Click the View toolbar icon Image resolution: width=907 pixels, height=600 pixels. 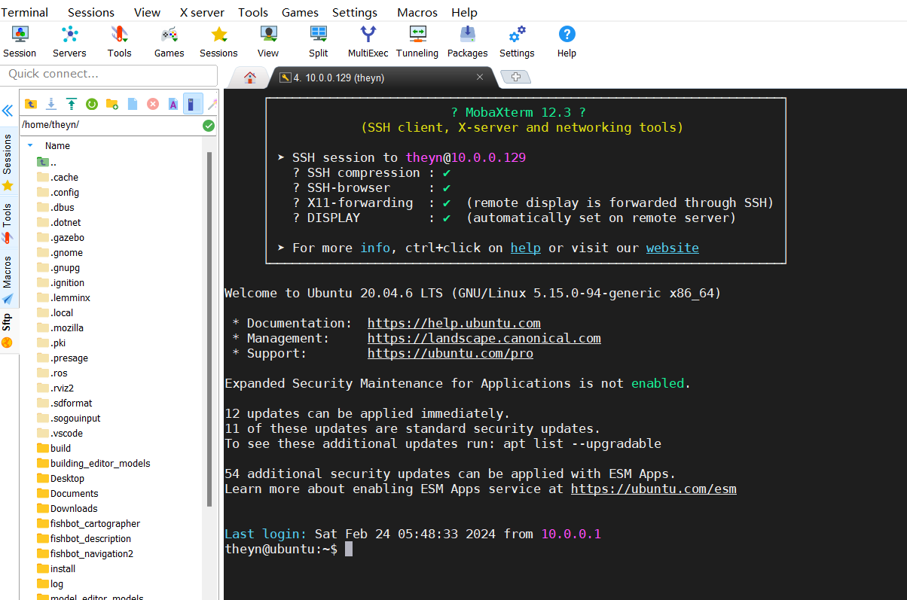268,41
